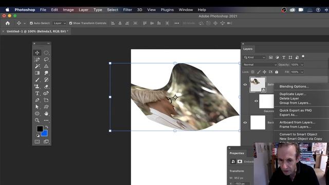The width and height of the screenshot is (329, 185).
Task: Select the Path Selection arrow tool
Action: (37, 107)
